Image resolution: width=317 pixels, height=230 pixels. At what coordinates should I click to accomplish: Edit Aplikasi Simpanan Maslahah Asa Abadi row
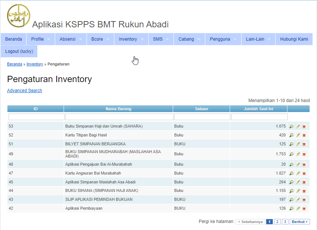(x=298, y=182)
